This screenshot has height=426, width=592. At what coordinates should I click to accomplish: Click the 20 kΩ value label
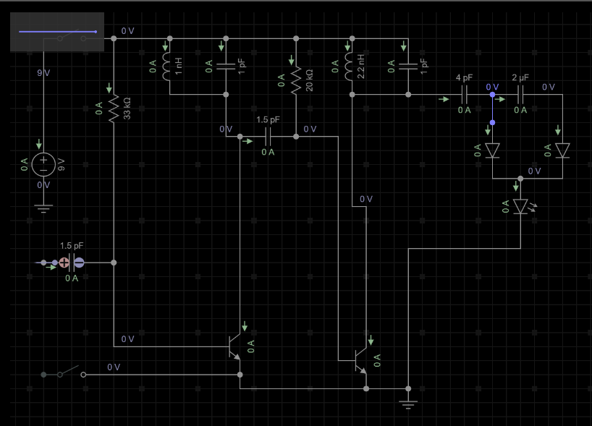click(310, 80)
